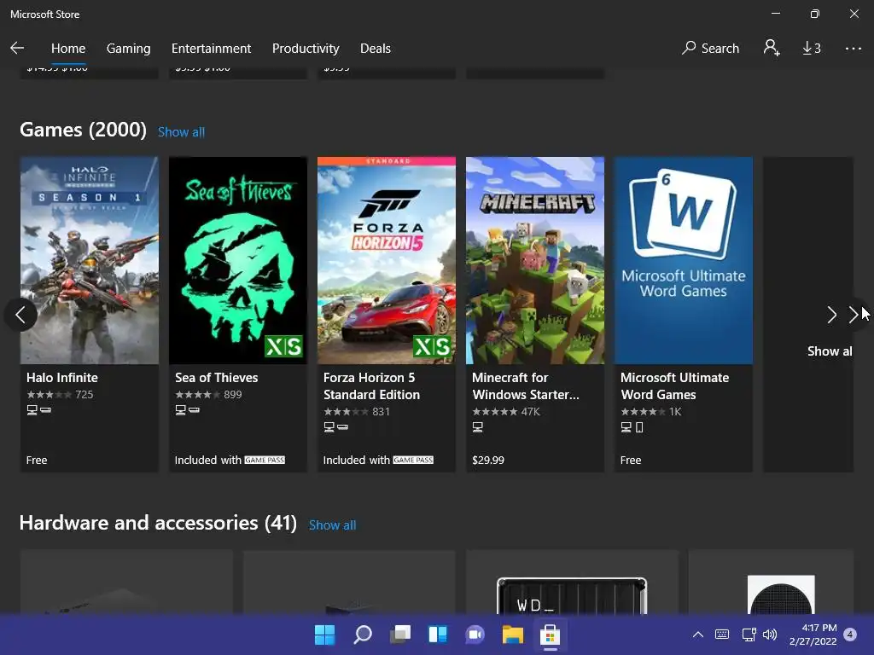Open the Sea of Thieves cover art
This screenshot has height=655, width=874.
click(x=238, y=261)
